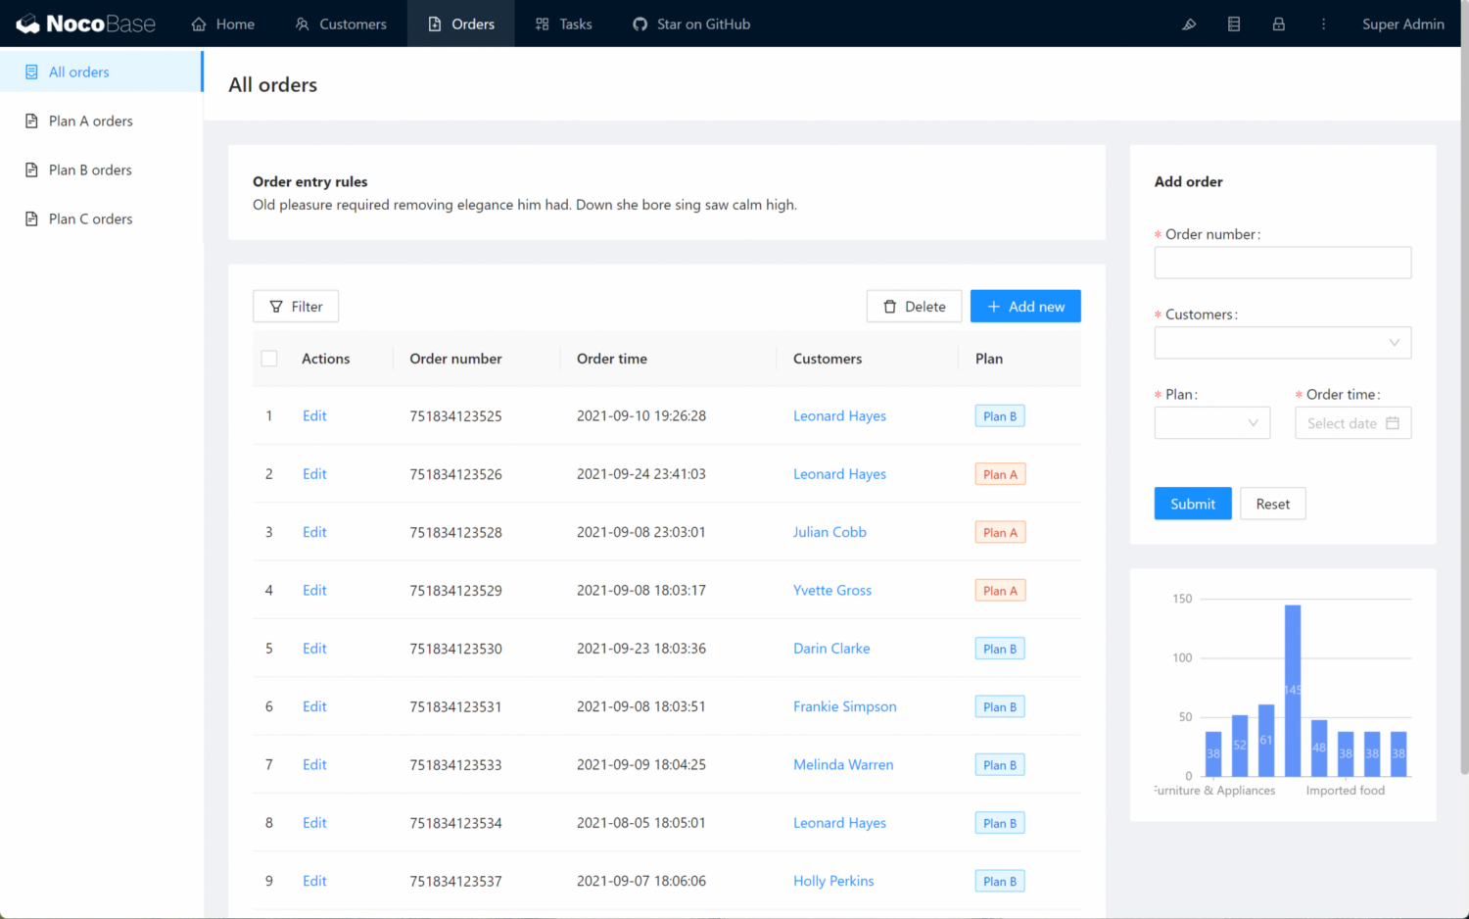
Task: Click Plan B tag for Darin Clarke
Action: coord(1000,649)
